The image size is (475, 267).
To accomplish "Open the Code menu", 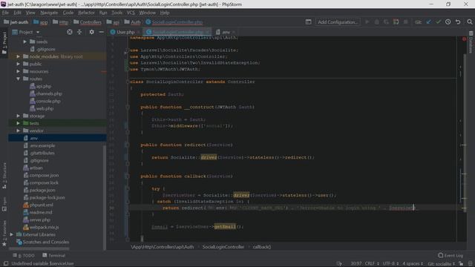I will tap(68, 13).
